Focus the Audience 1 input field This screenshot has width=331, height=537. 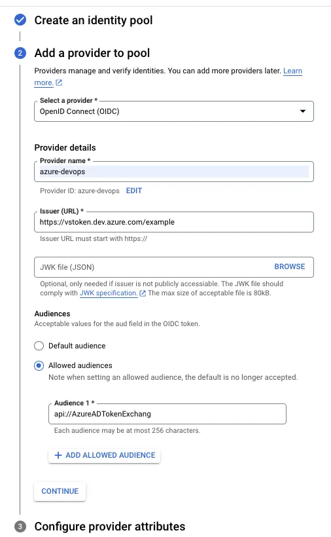pyautogui.click(x=167, y=414)
